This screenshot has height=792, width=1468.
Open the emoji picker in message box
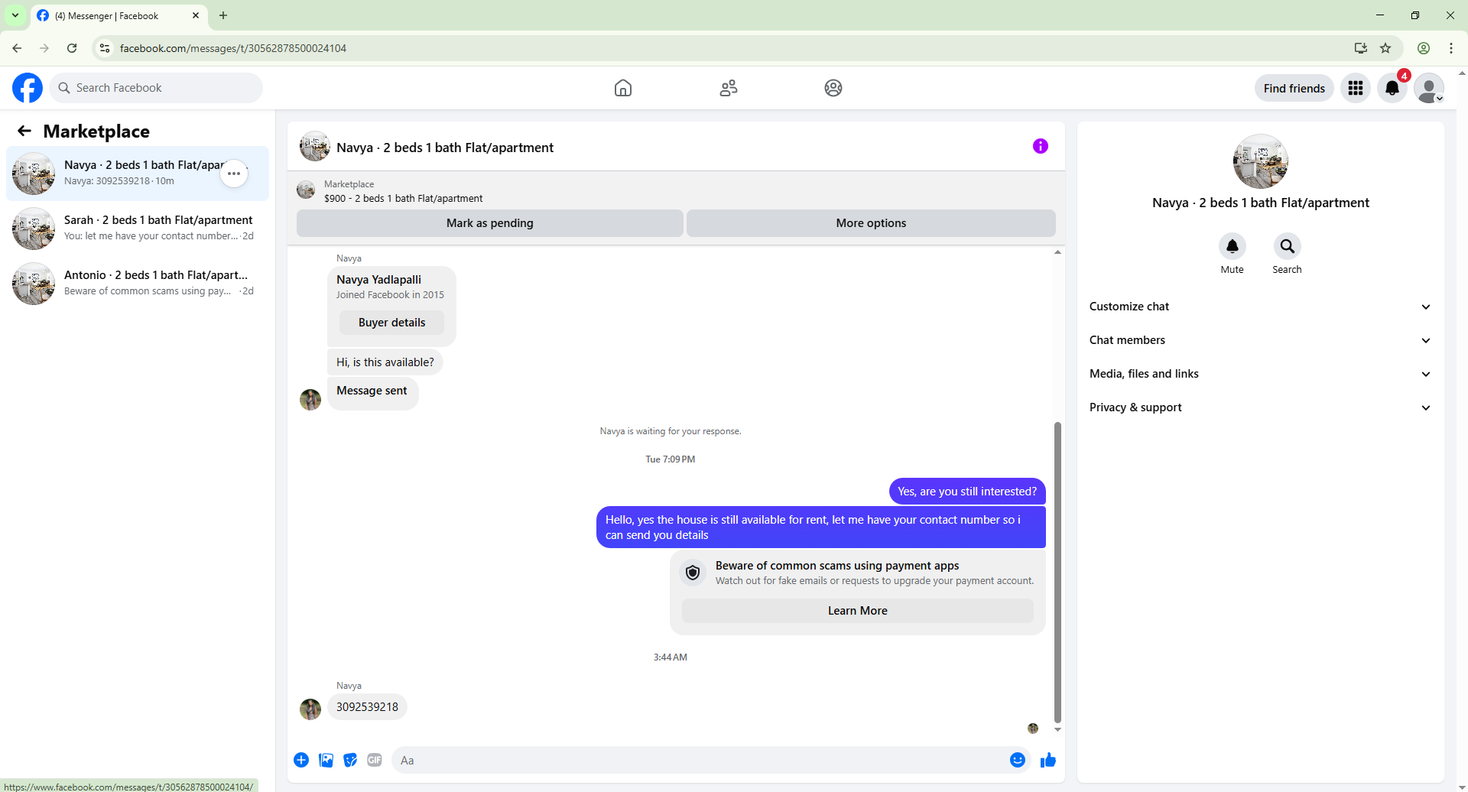click(x=1018, y=760)
